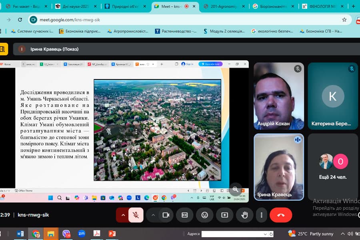Viewport: 360px width, 240px height.
Task: Open Word from the taskbar
Action: click(x=20, y=234)
